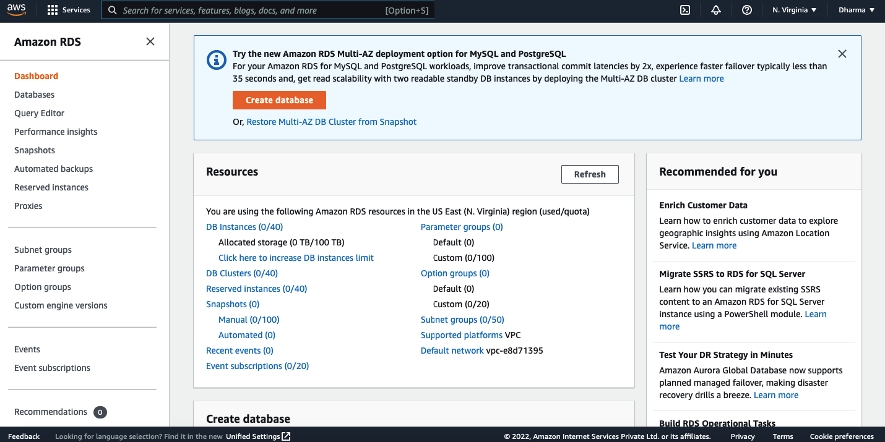Open Automated (0) snapshots link
Image resolution: width=885 pixels, height=442 pixels.
pos(247,335)
